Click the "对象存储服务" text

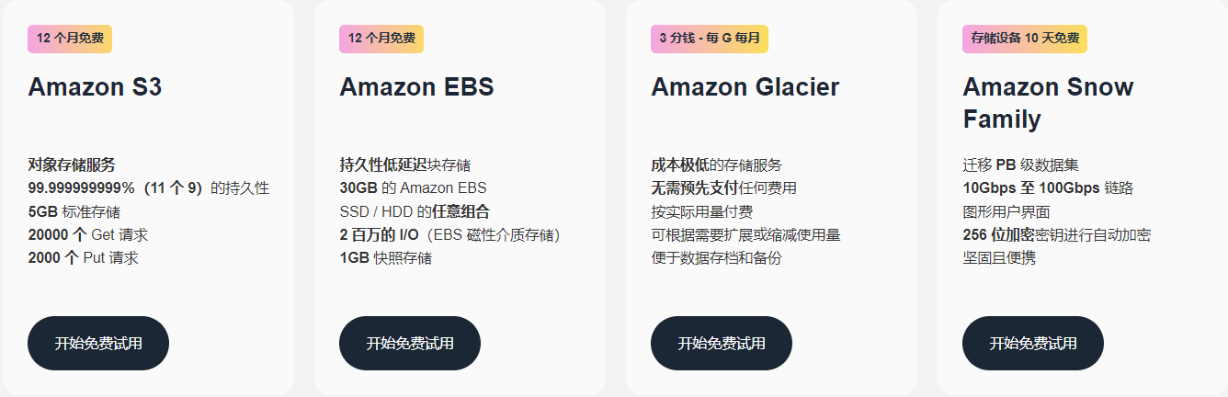72,165
